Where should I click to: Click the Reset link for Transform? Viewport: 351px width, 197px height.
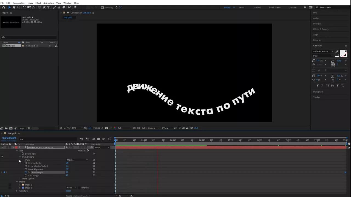coord(68,191)
